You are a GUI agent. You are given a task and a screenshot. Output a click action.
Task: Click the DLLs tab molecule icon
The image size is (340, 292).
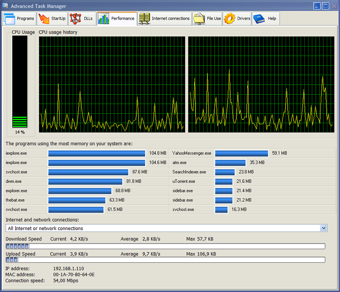pos(76,19)
